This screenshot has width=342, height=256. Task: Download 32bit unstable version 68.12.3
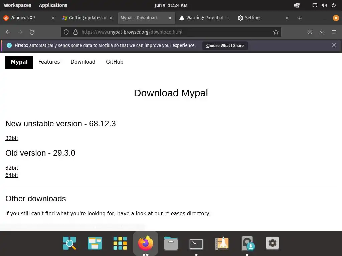click(12, 138)
